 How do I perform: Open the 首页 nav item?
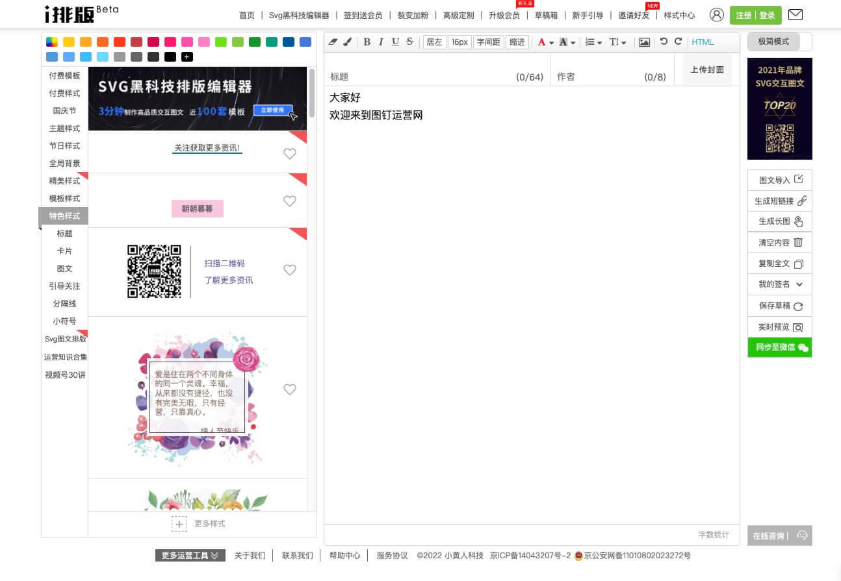[247, 16]
